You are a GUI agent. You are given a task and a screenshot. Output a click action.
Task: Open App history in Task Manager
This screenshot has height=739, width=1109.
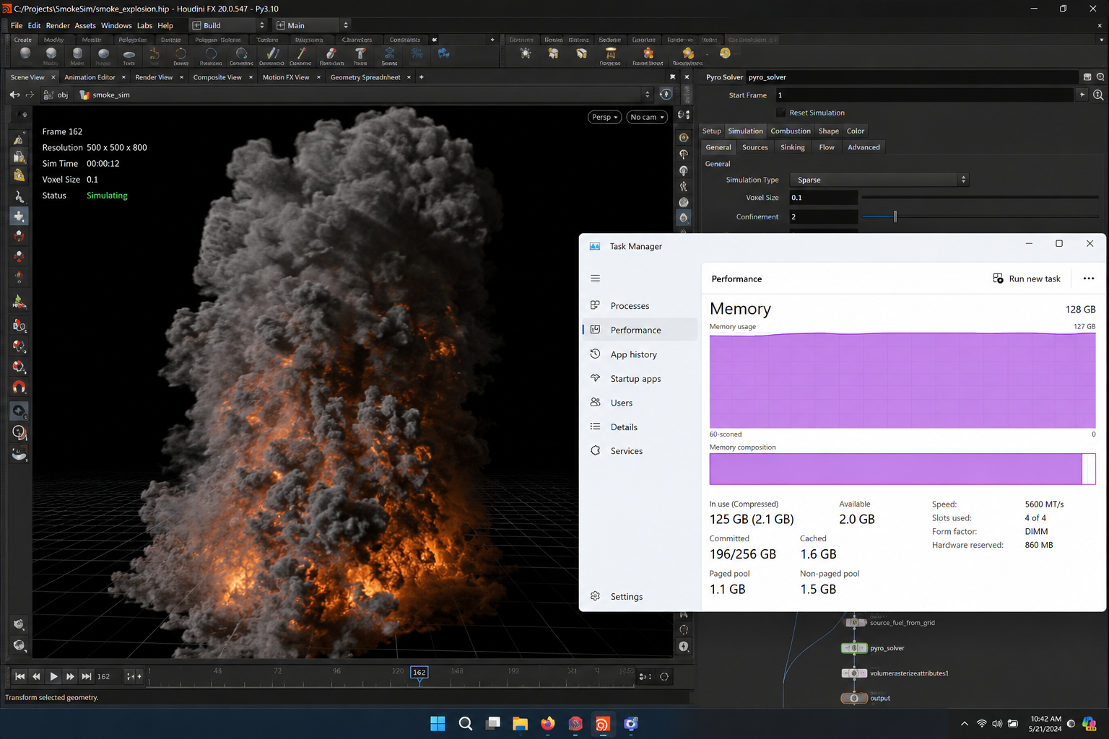pos(640,354)
